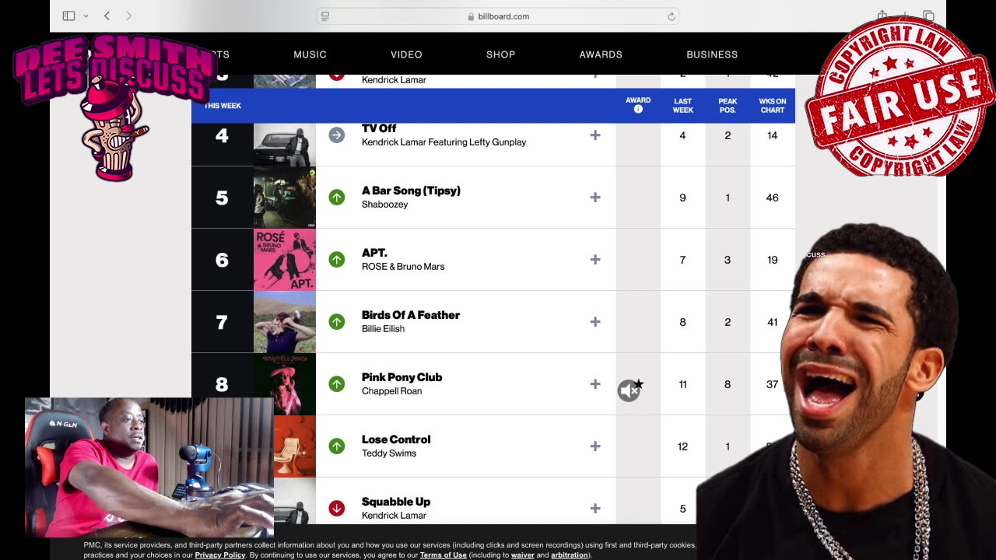Click the Last Week column header
The height and width of the screenshot is (560, 996).
click(x=683, y=106)
